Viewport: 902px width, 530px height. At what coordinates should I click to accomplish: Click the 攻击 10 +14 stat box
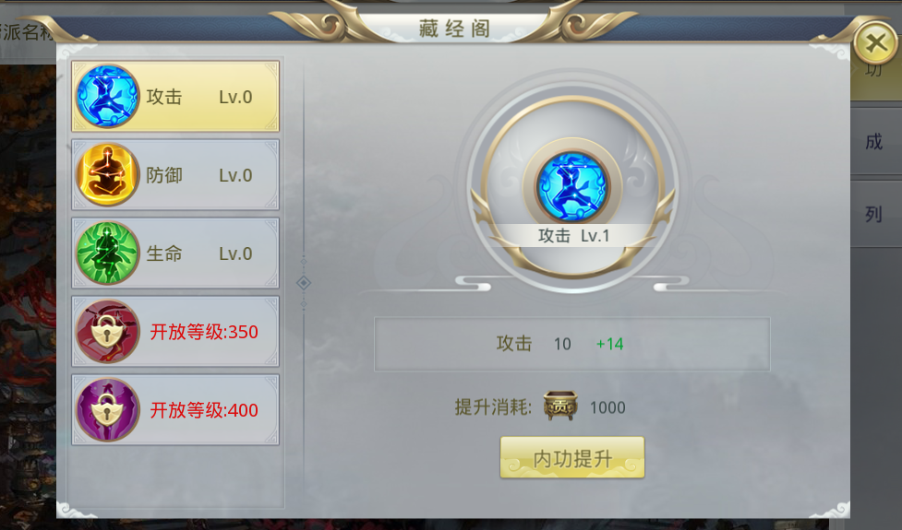coord(571,344)
